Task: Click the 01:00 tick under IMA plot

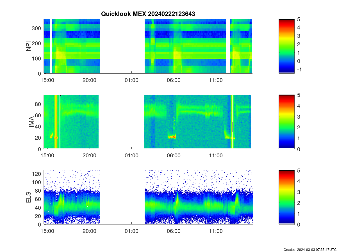Action: (131, 156)
